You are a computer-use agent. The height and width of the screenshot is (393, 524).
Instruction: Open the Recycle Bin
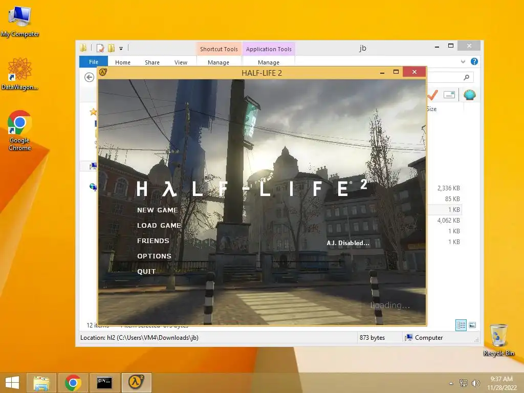tap(498, 340)
